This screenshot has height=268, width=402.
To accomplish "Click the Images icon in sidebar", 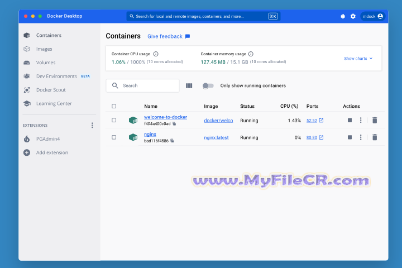I will 27,49.
